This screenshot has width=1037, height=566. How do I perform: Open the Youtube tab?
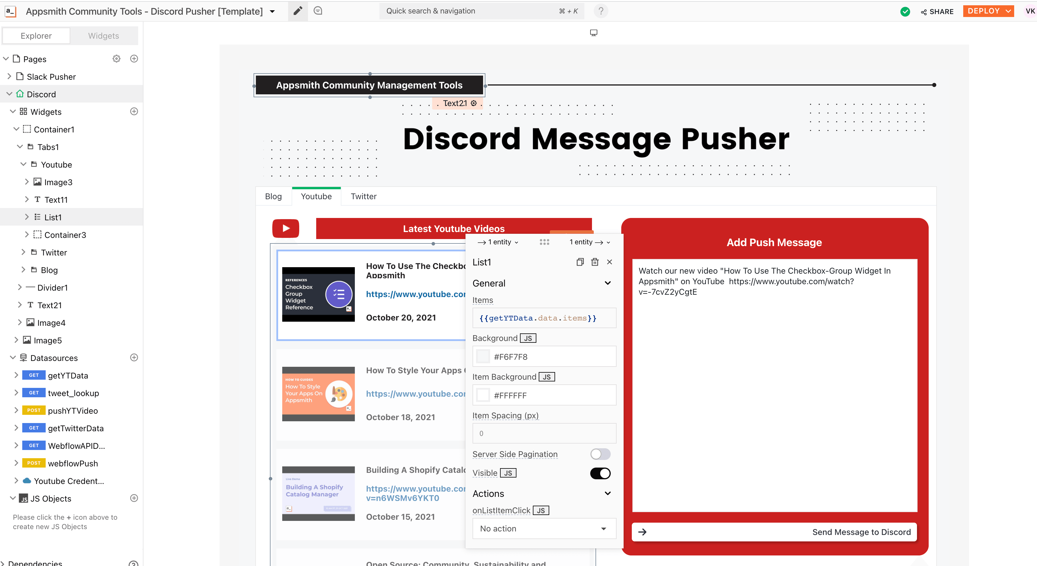point(316,197)
